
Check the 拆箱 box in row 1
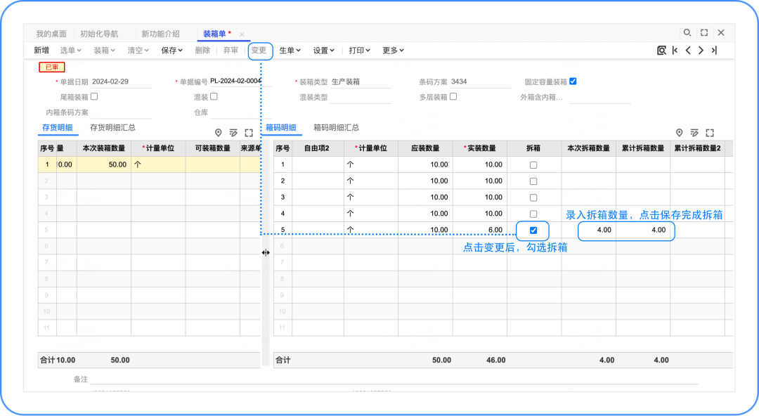click(533, 165)
